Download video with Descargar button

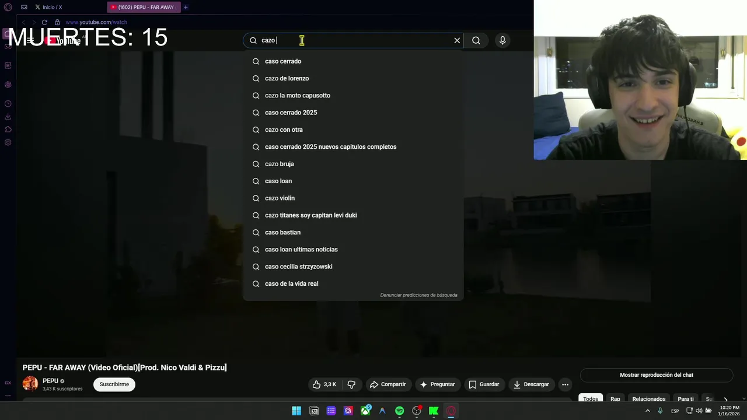(x=531, y=384)
